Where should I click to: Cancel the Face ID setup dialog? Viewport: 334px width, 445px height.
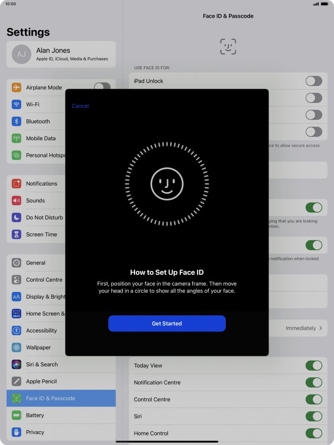[80, 106]
